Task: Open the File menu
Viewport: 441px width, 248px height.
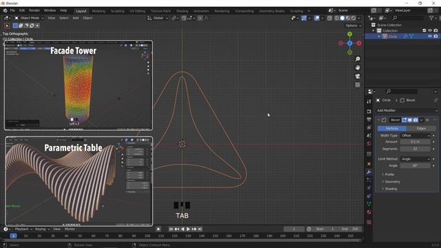Action: click(12, 10)
